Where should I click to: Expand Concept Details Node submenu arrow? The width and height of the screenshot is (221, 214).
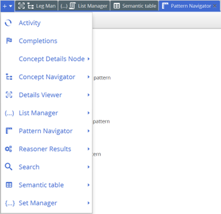point(89,59)
